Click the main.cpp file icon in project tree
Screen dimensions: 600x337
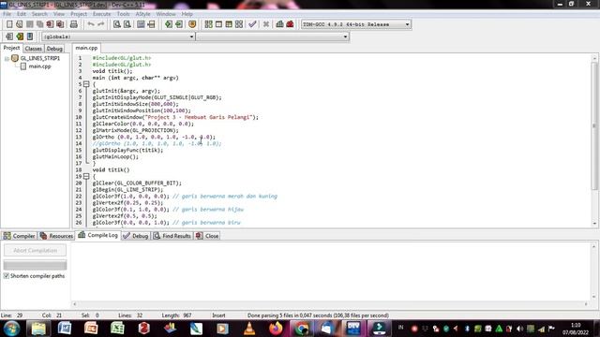click(x=23, y=66)
